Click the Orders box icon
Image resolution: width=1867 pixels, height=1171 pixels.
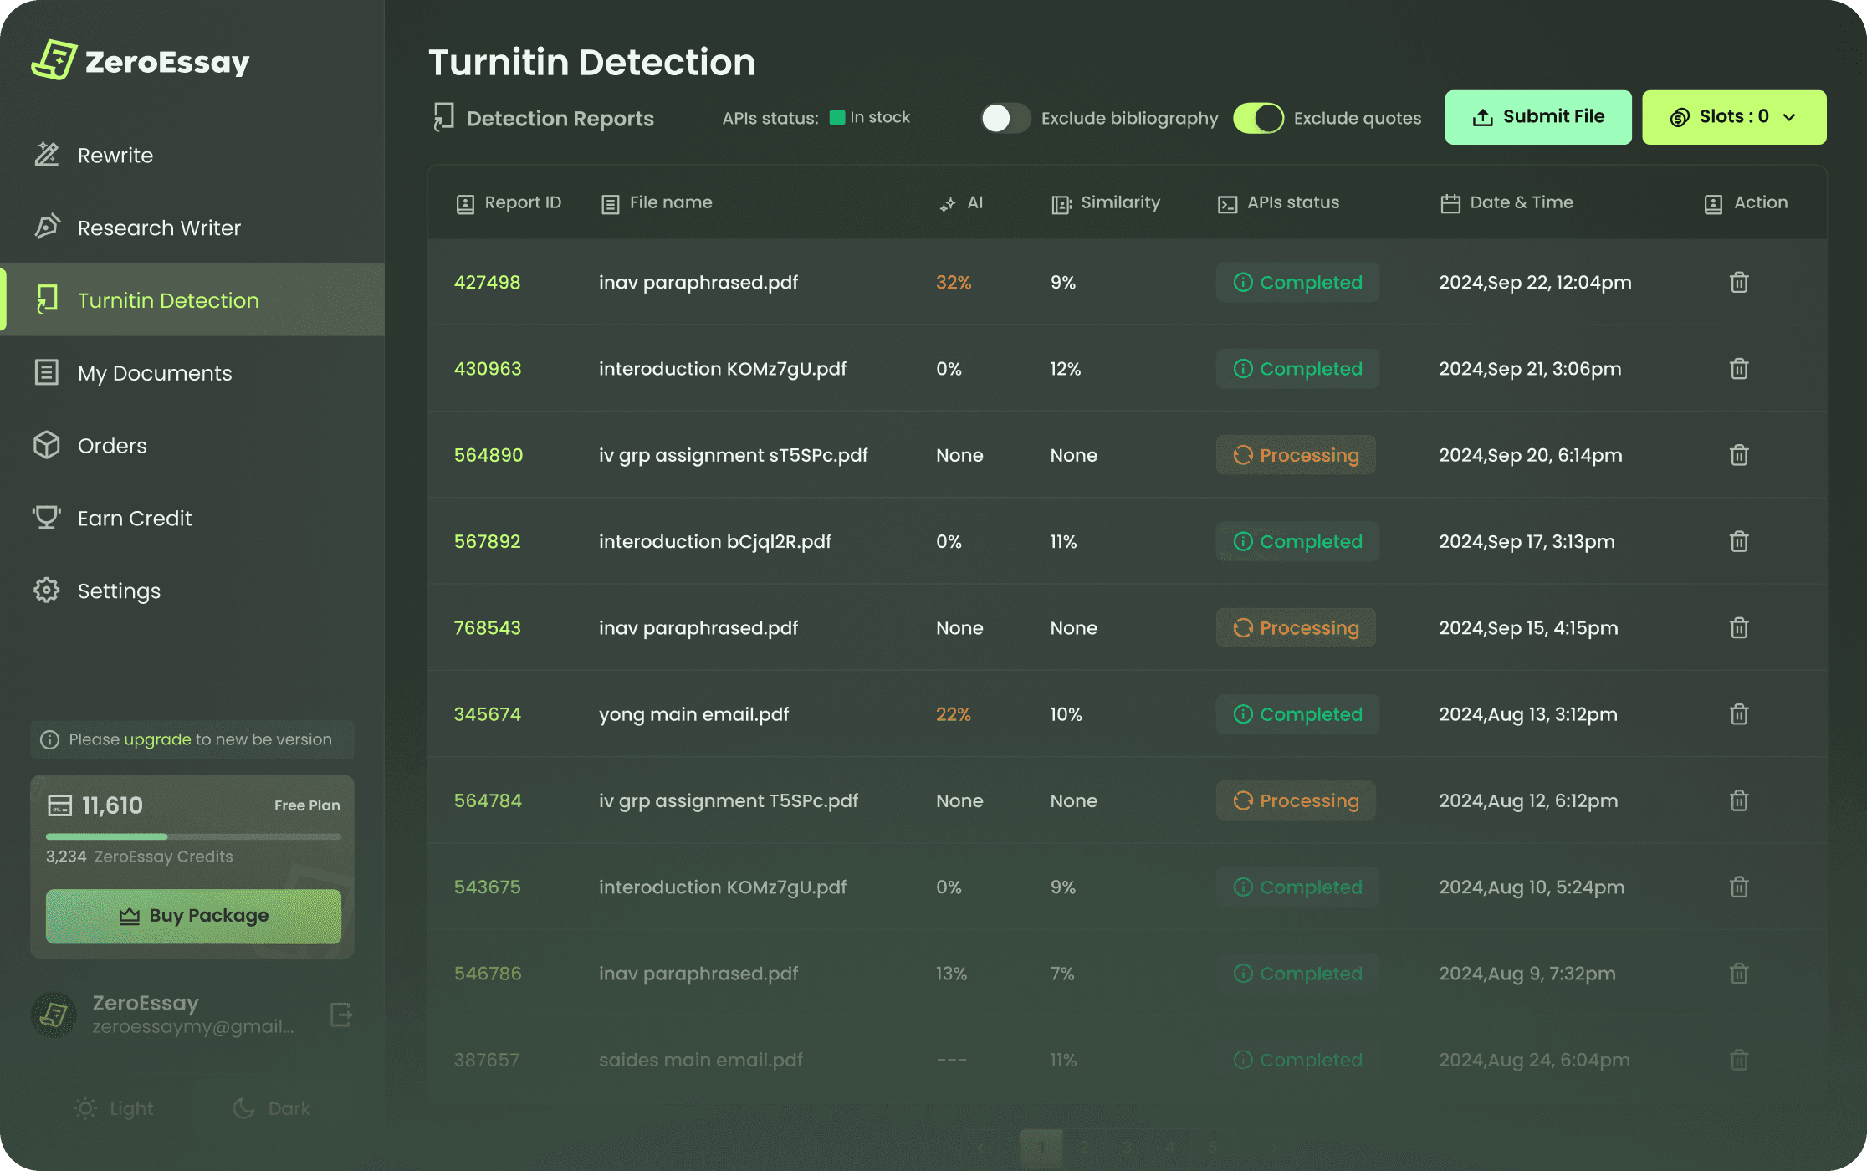coord(47,445)
